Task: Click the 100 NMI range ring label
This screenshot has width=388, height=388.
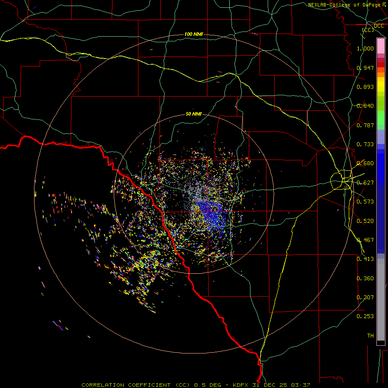Action: tap(194, 34)
